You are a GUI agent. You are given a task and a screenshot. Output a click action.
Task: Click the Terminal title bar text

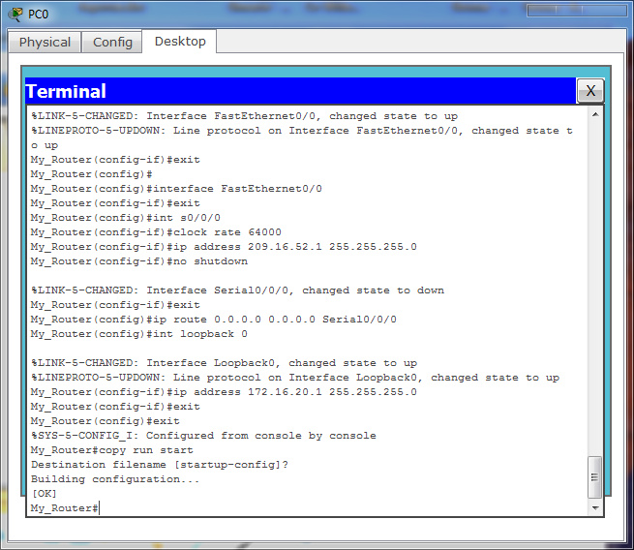66,91
